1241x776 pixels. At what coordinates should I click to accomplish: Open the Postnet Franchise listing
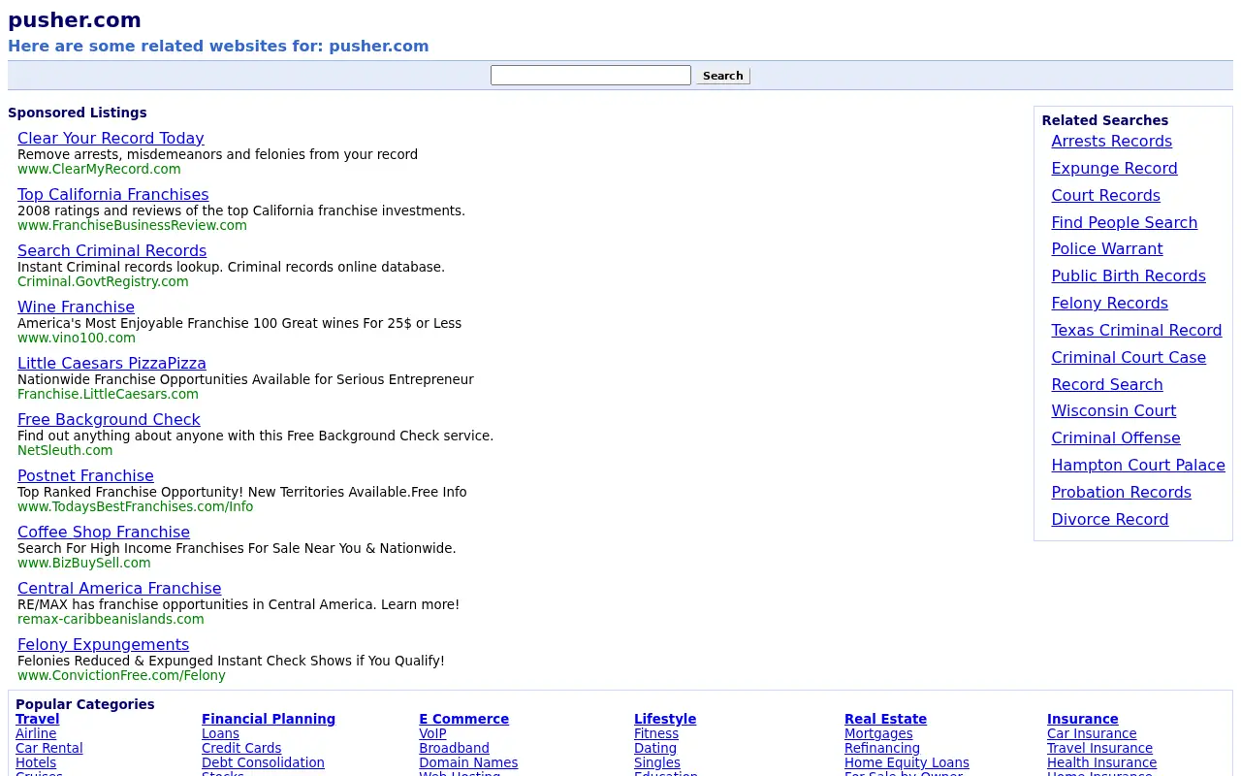pos(85,475)
